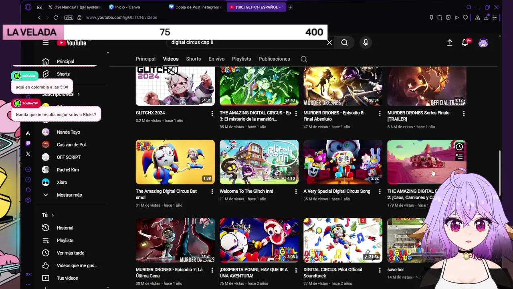Open the account avatar menu

483,43
